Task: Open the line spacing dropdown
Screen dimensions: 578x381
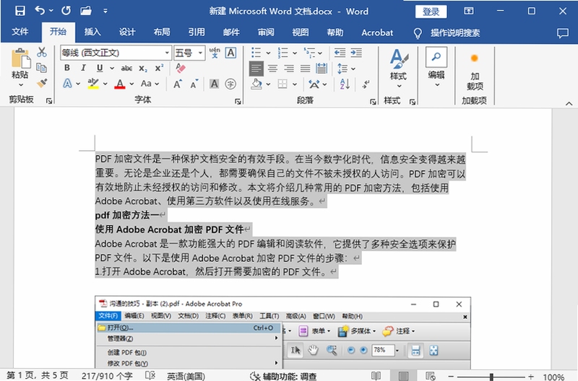Action: coord(353,69)
